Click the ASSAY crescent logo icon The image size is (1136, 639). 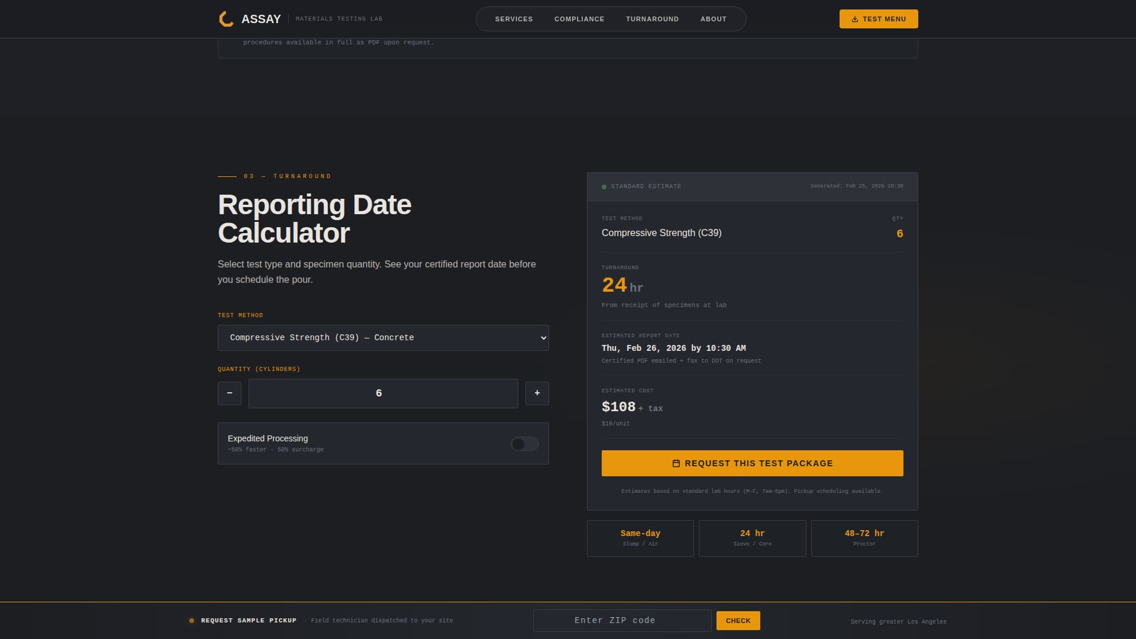click(x=225, y=18)
